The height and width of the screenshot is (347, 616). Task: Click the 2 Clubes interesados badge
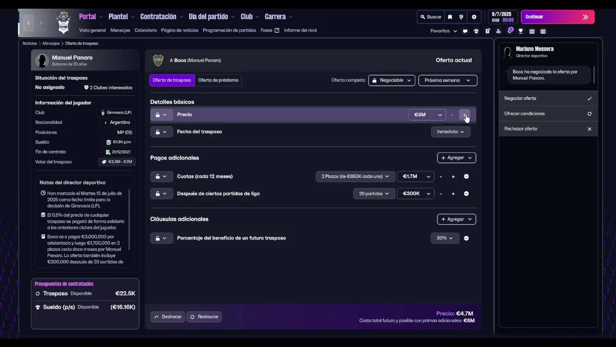pyautogui.click(x=108, y=88)
